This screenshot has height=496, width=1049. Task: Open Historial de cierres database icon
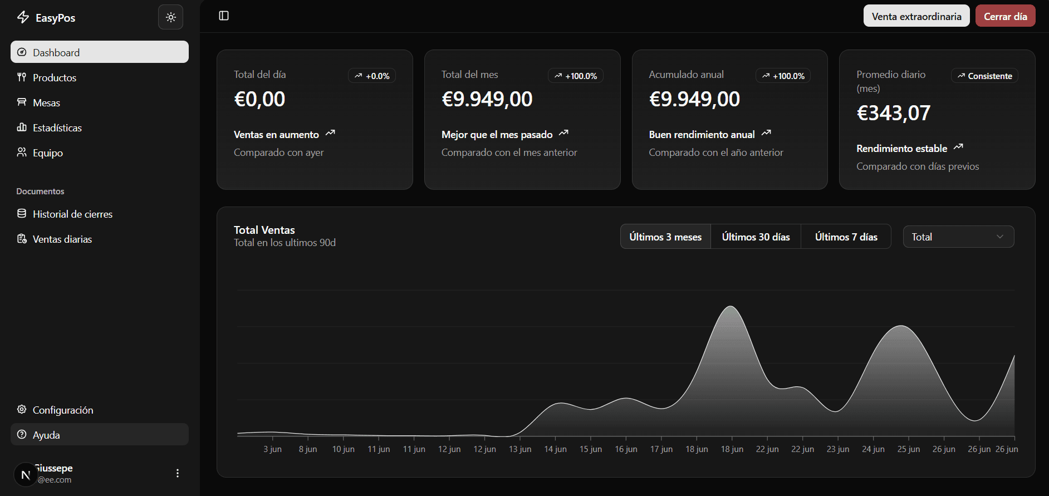tap(22, 214)
